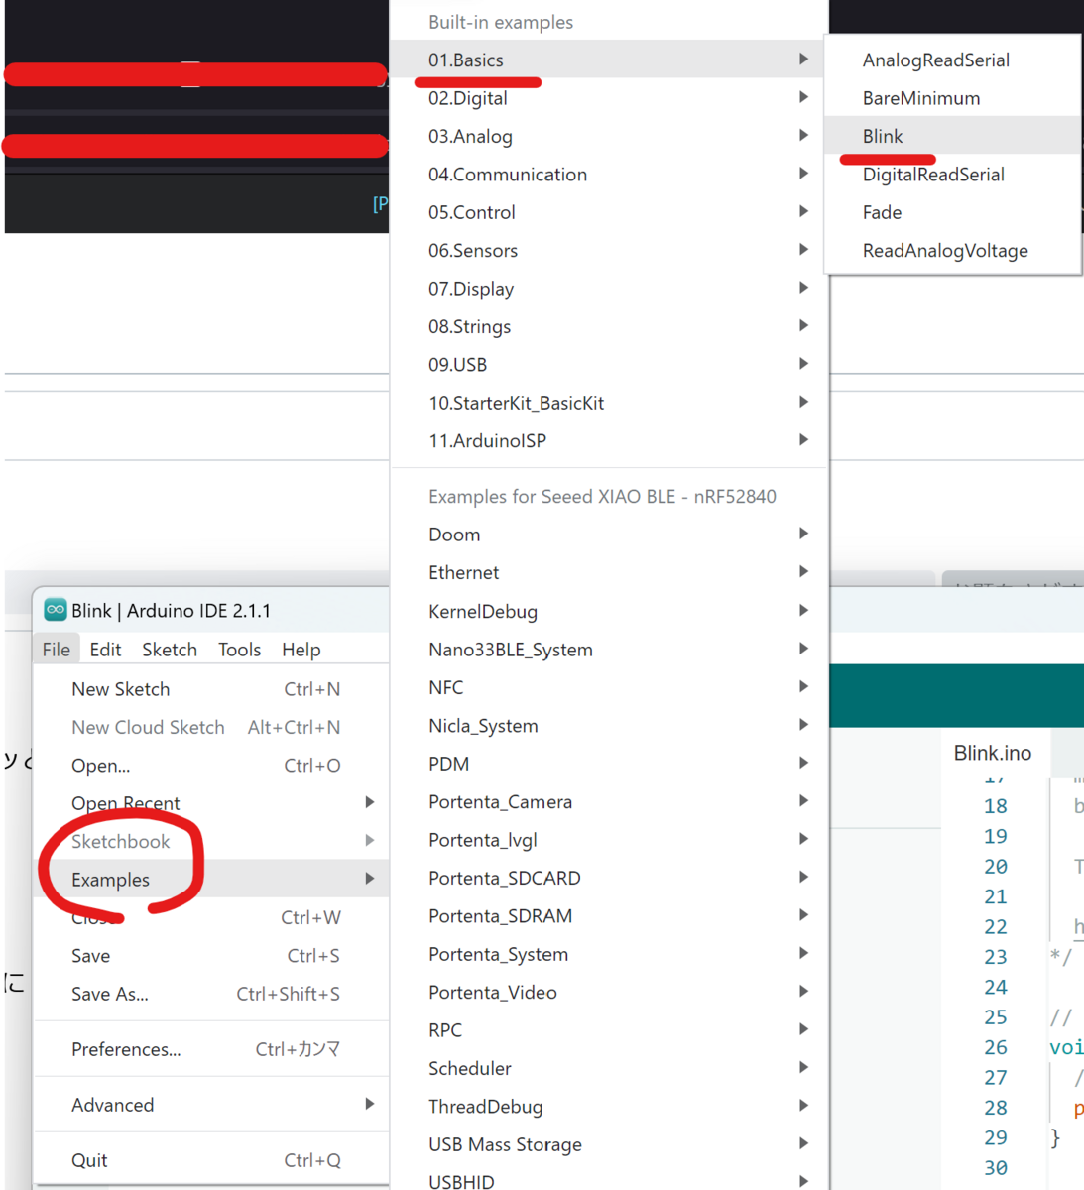Viewport: 1084px width, 1190px height.
Task: Expand the 02.Digital examples category
Action: click(608, 98)
